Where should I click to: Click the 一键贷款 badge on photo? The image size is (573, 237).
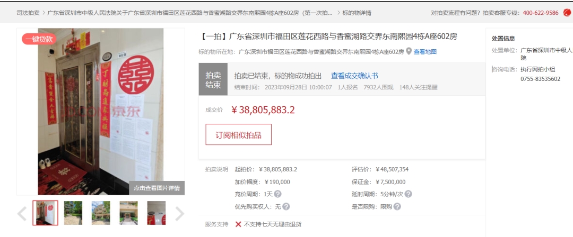point(39,39)
